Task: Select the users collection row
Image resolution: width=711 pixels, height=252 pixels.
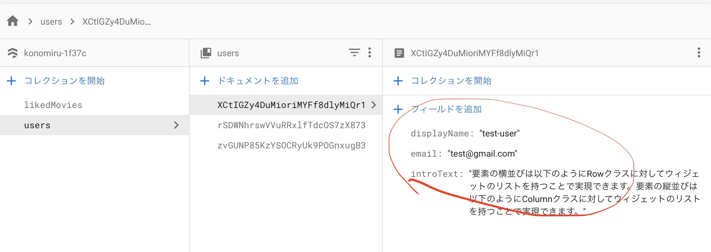Action: point(94,125)
